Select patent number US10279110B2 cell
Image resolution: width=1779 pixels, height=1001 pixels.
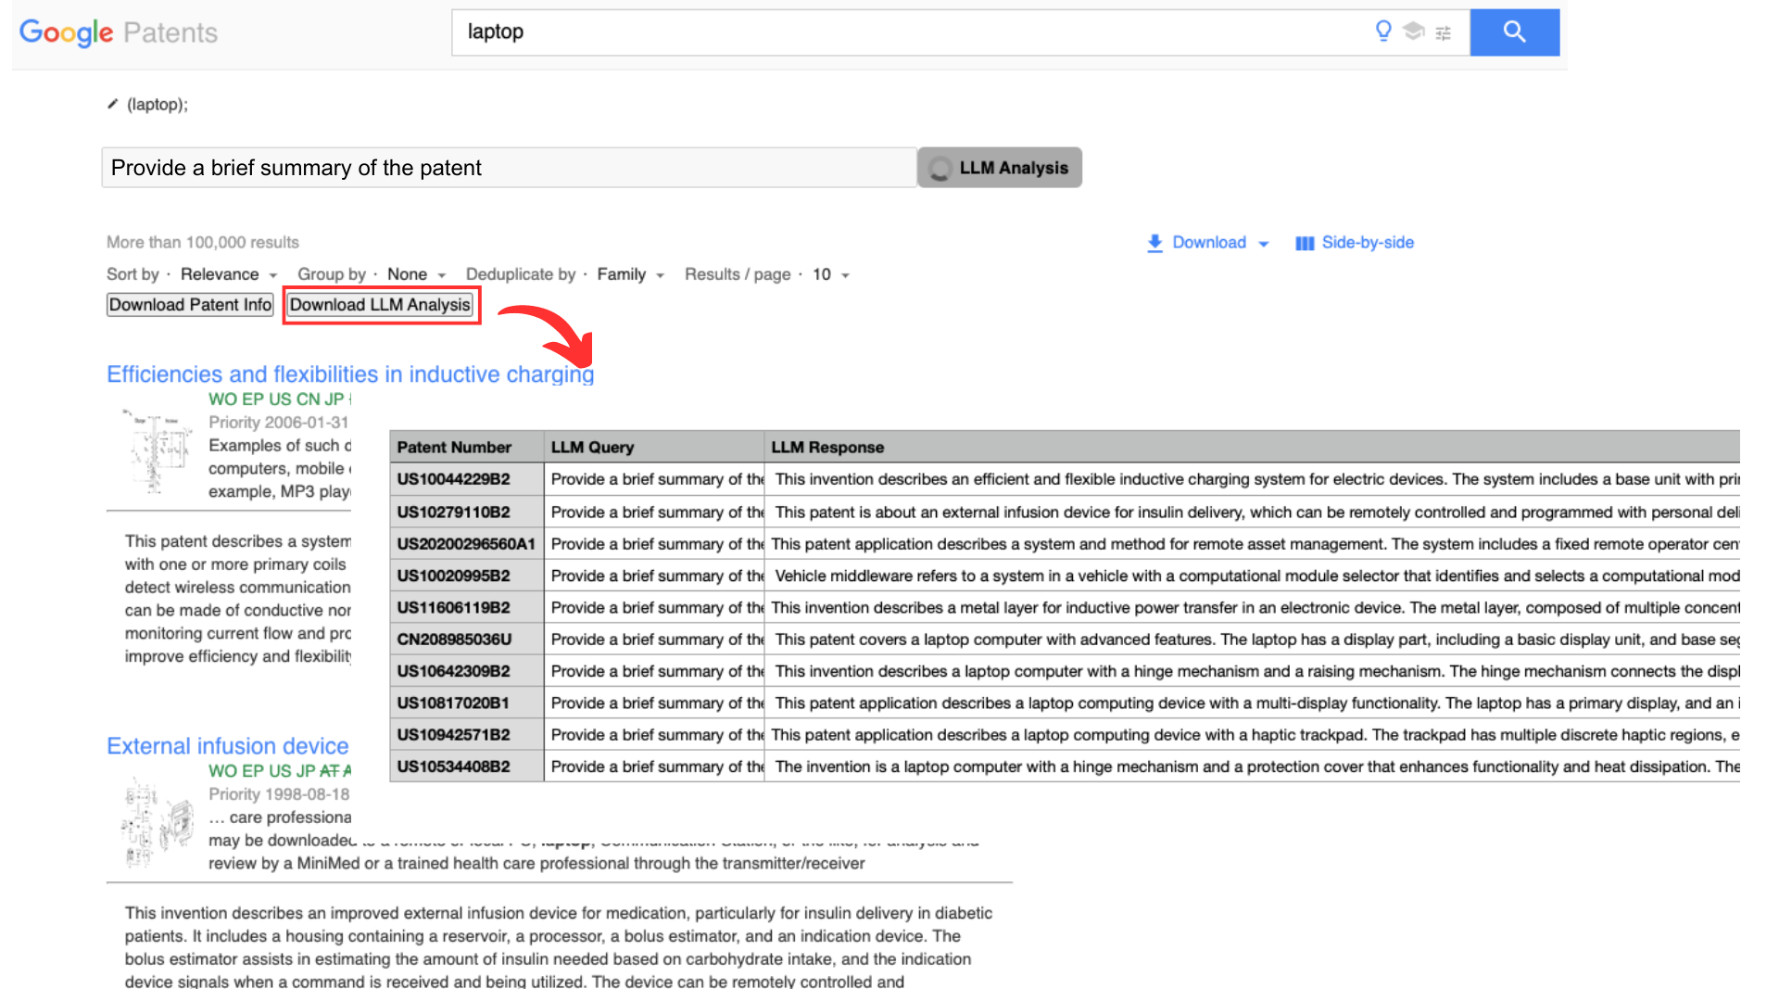pyautogui.click(x=467, y=512)
